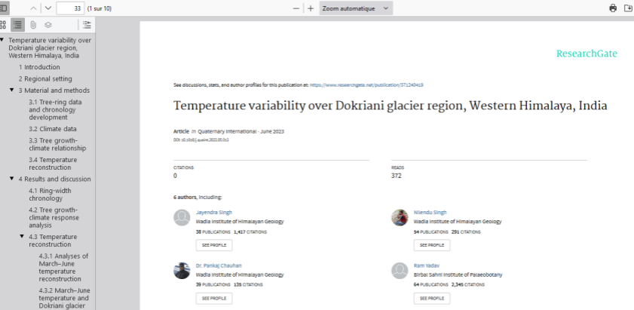Download the PDF with save icon

[628, 8]
